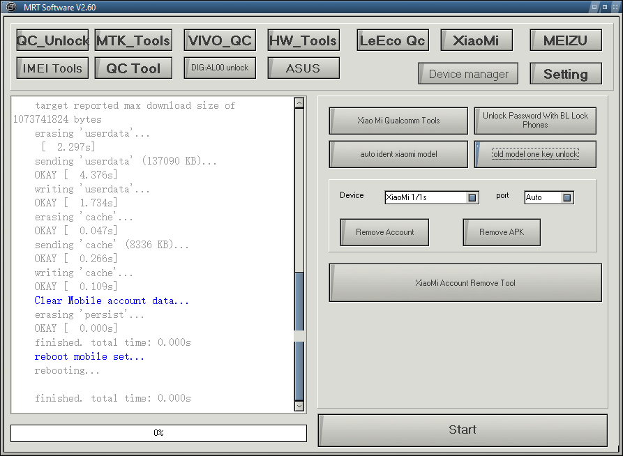This screenshot has width=623, height=456.
Task: Click the Device field showing XiaoMi 1/1s
Action: tap(431, 197)
